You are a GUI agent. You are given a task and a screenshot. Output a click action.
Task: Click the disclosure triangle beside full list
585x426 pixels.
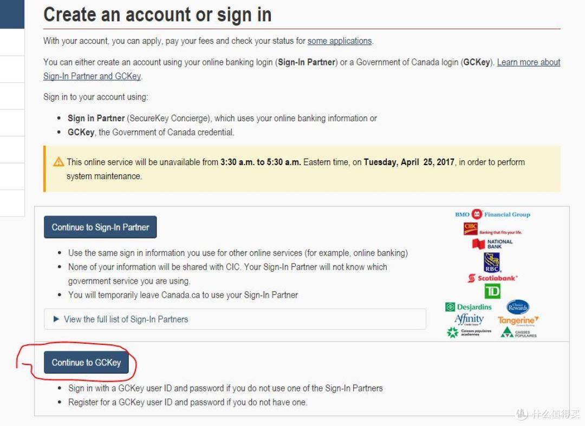(x=56, y=319)
